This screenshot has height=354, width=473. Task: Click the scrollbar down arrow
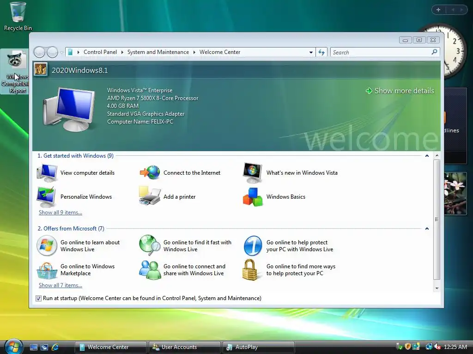click(x=437, y=289)
